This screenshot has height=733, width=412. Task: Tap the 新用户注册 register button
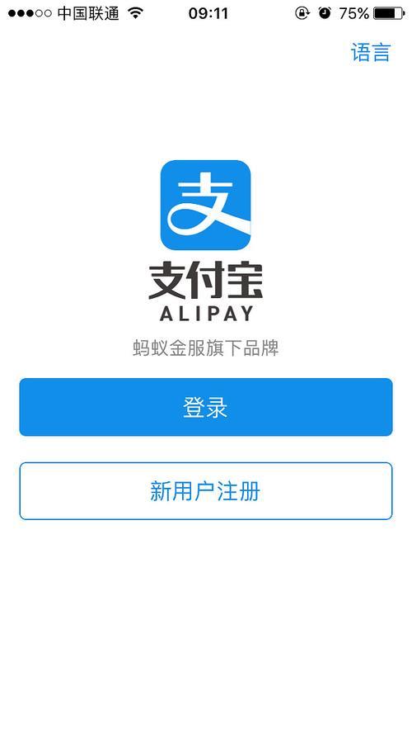point(206,491)
